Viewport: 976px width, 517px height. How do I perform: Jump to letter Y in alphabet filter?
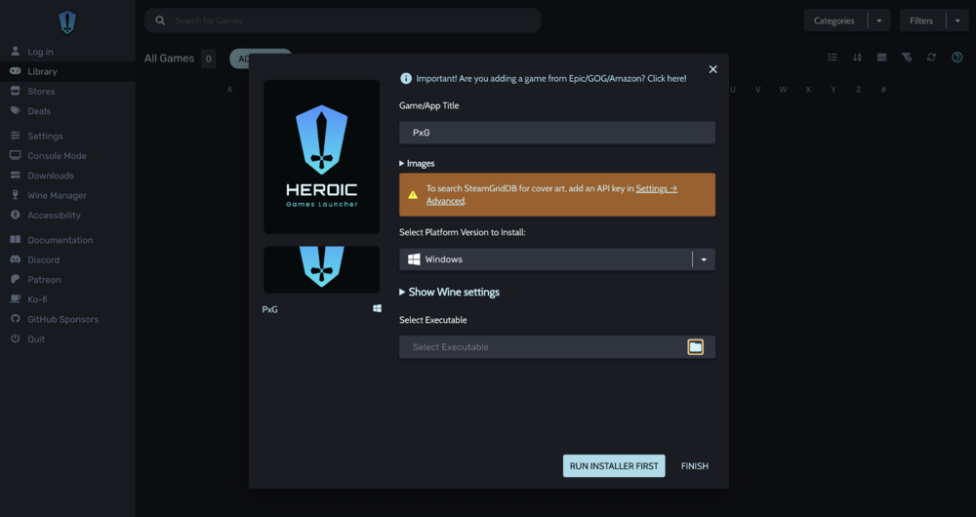pos(834,90)
